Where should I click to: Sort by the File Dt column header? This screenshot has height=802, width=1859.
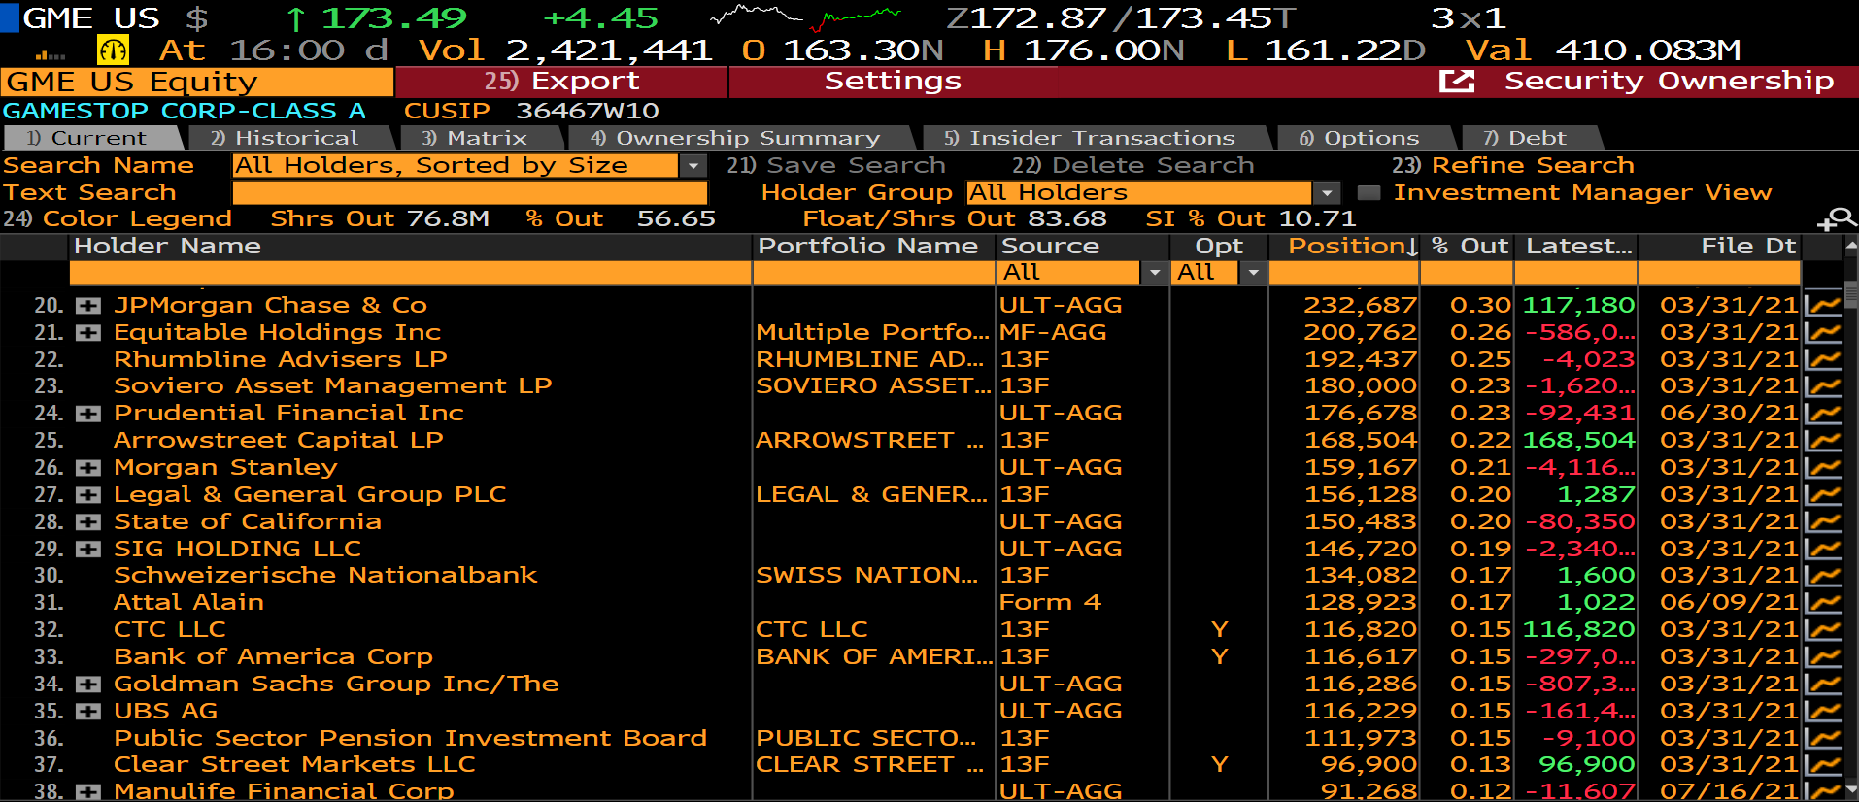pyautogui.click(x=1719, y=247)
